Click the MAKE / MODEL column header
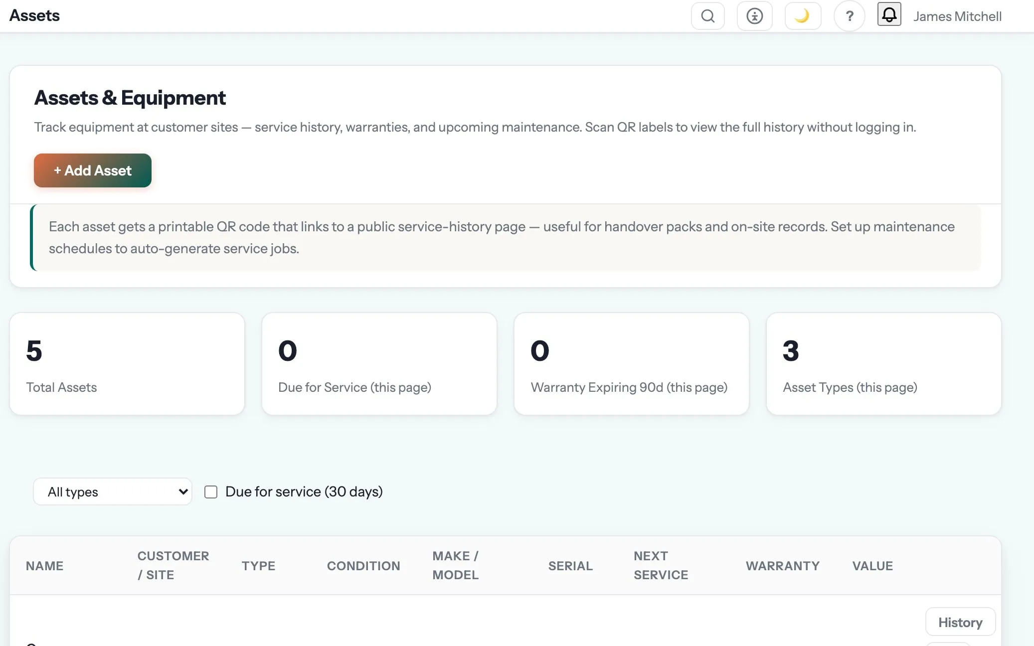 point(456,565)
